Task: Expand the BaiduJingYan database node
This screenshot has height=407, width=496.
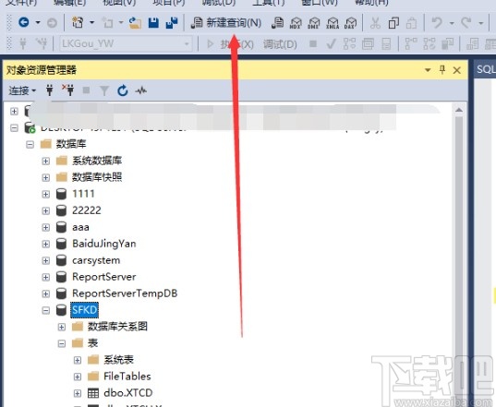Action: click(x=46, y=244)
